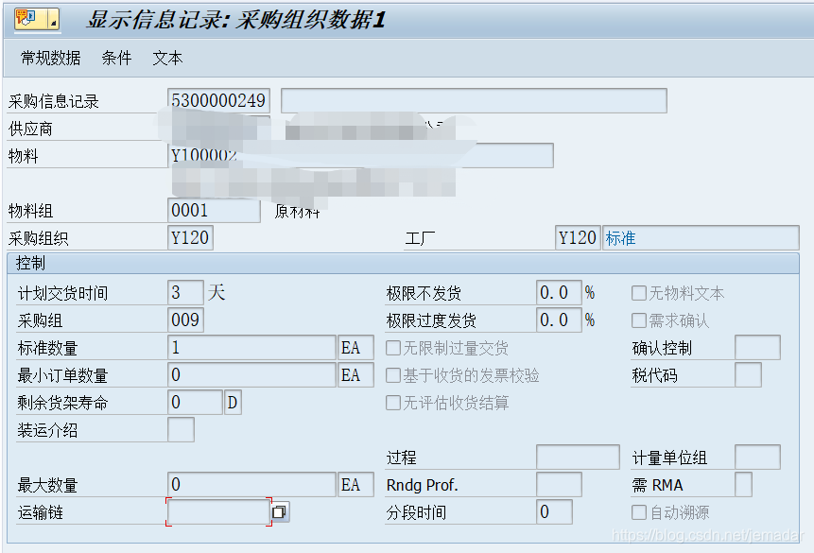Click the 采购组织 field showing Y120
This screenshot has width=814, height=553.
190,238
